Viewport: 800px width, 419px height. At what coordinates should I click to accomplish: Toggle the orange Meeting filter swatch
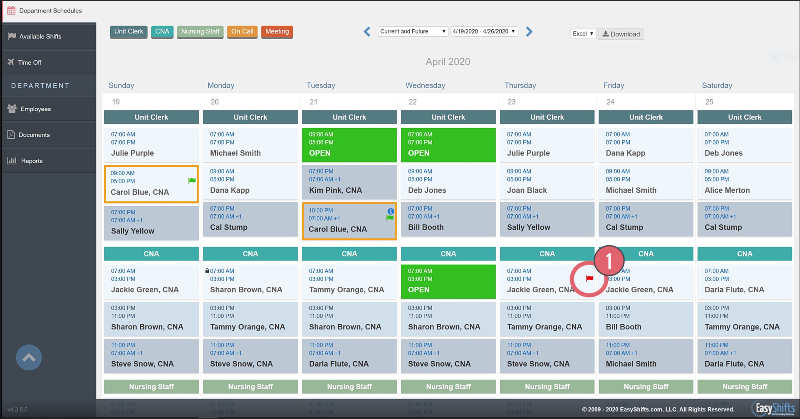[x=277, y=31]
